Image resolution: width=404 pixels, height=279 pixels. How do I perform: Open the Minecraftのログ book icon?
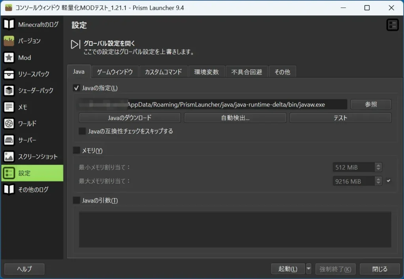coord(9,24)
